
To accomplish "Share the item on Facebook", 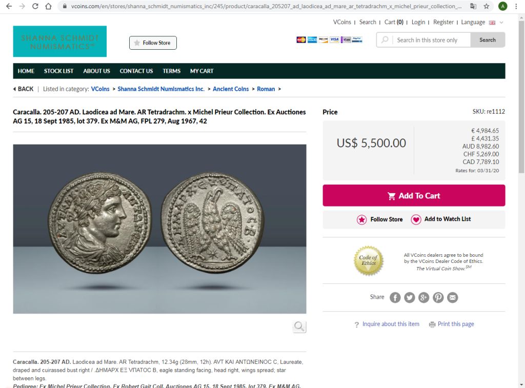I will (395, 297).
